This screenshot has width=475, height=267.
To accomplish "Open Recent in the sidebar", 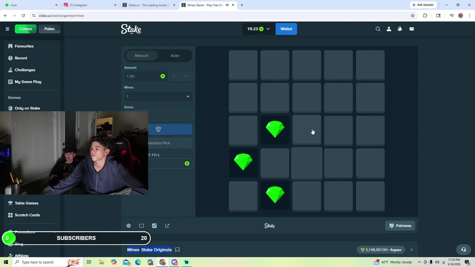I will [x=21, y=58].
